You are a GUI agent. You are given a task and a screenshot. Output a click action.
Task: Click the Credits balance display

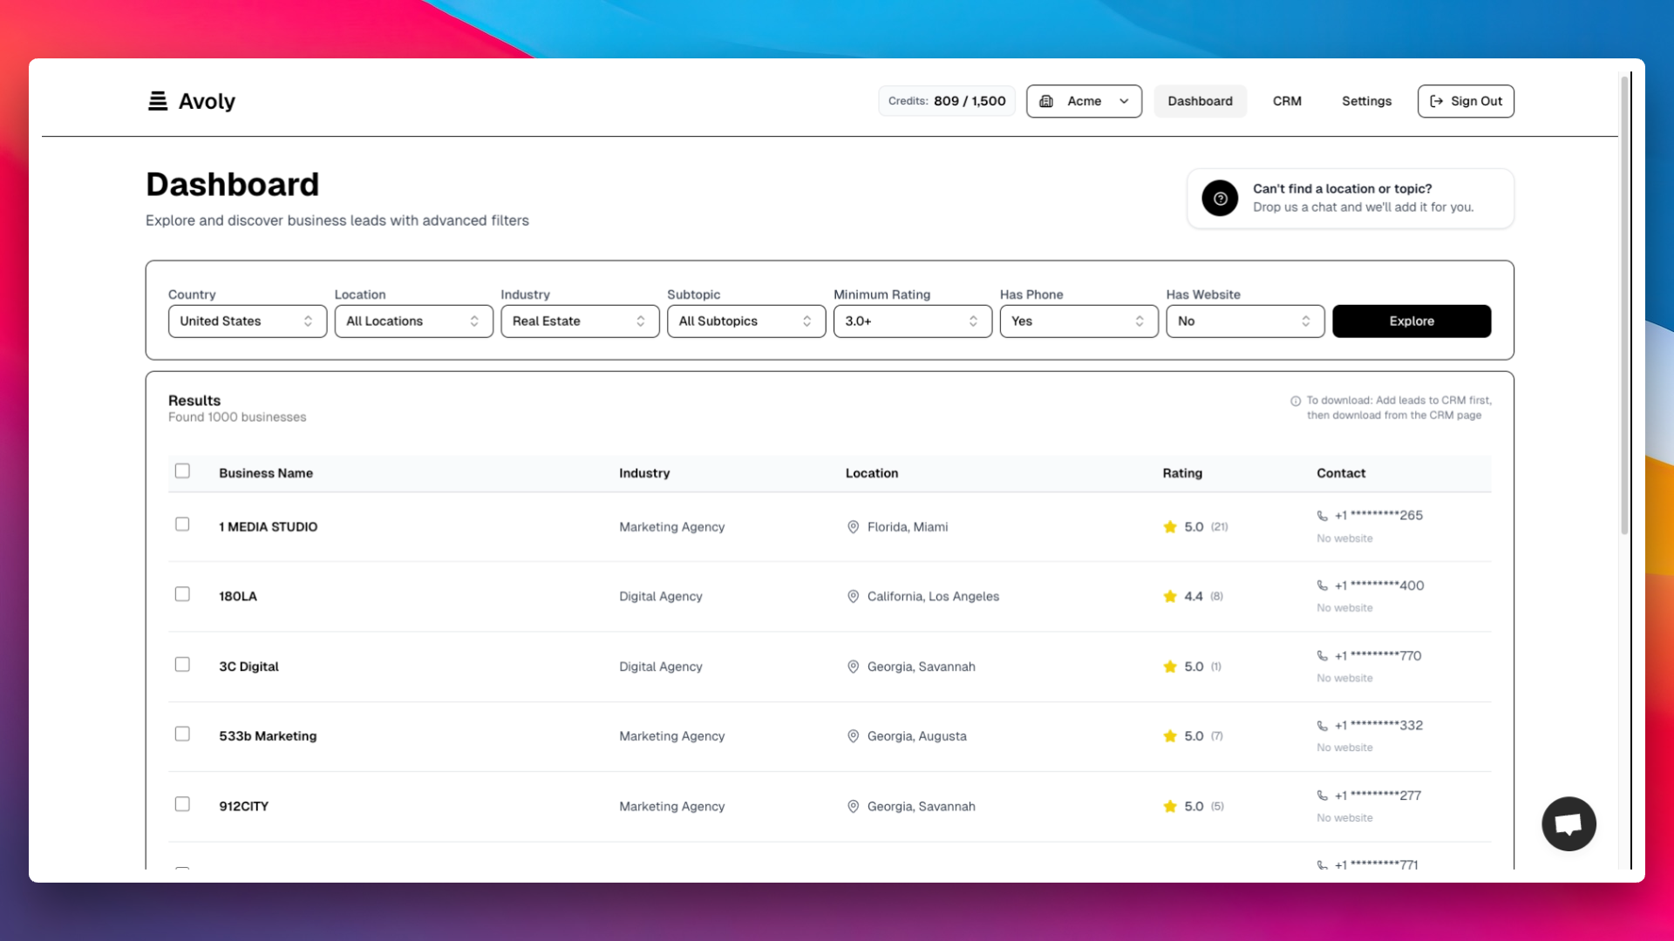pyautogui.click(x=946, y=101)
